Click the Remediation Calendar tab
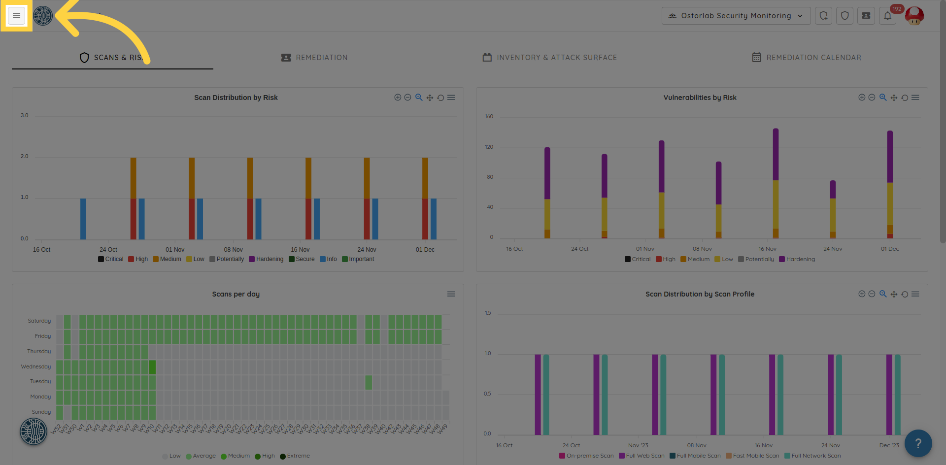Image resolution: width=946 pixels, height=465 pixels. [x=807, y=58]
